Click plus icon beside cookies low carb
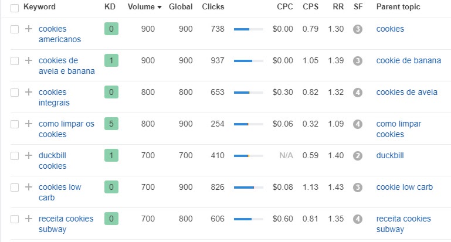Viewport: 451px width, 242px height. tap(29, 187)
